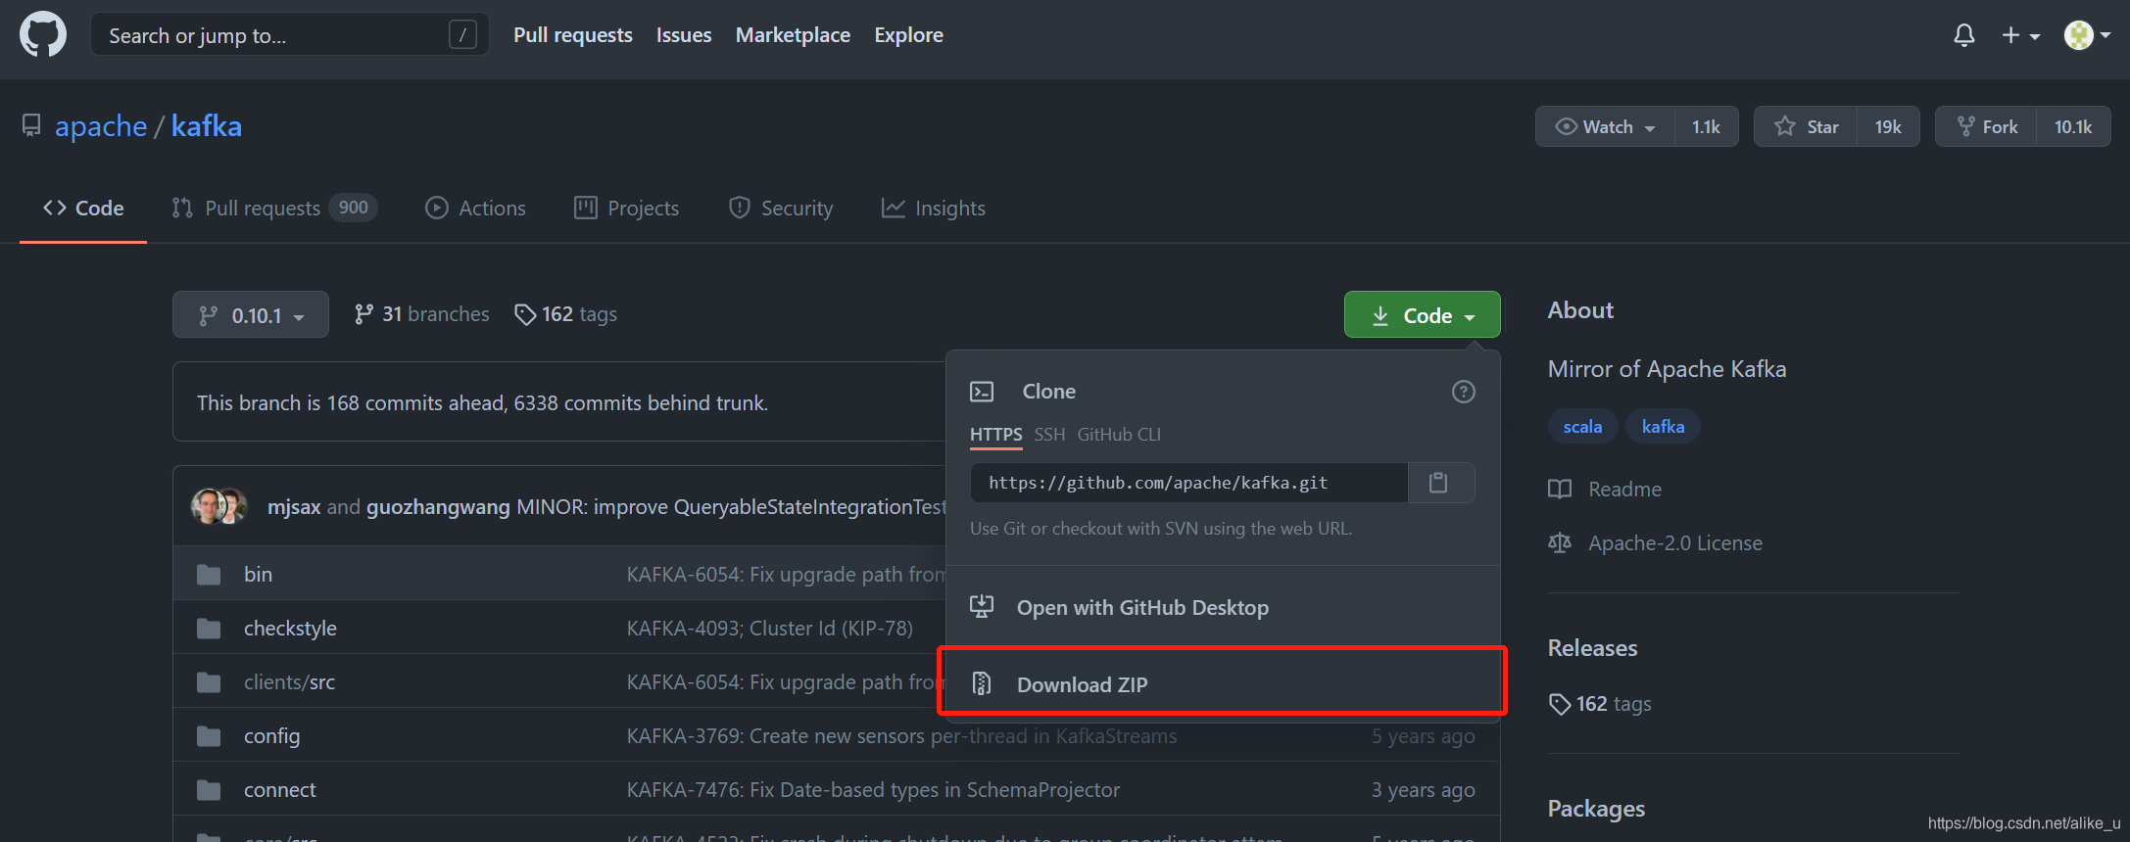Open the scala topic tag

tap(1582, 427)
